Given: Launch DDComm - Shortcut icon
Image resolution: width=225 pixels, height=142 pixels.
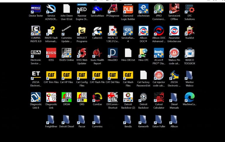Looking at the screenshot, I should (x=112, y=97).
